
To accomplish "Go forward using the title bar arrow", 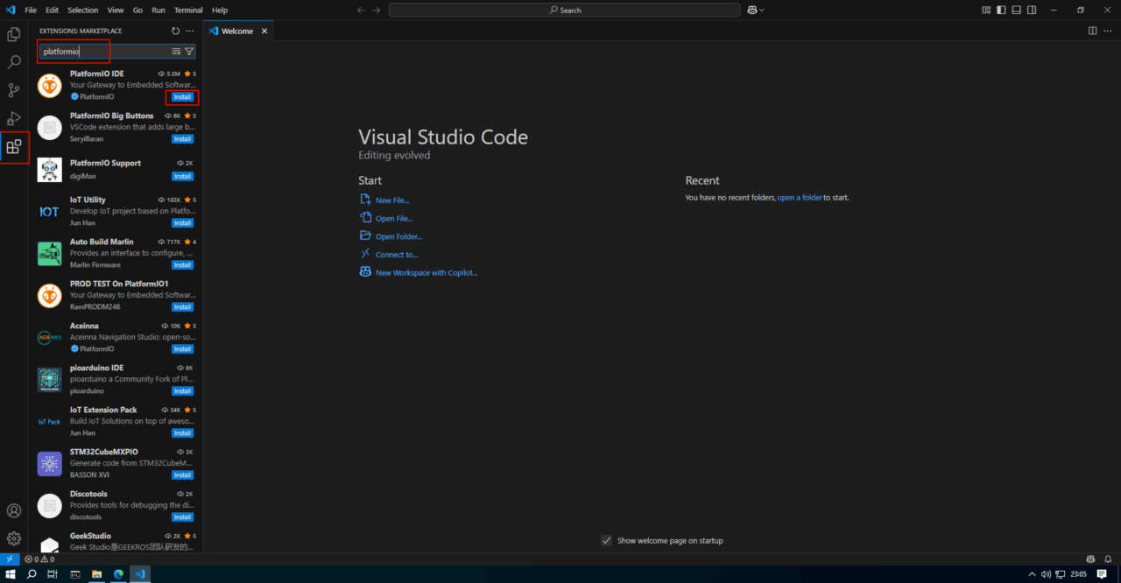I will coord(377,10).
